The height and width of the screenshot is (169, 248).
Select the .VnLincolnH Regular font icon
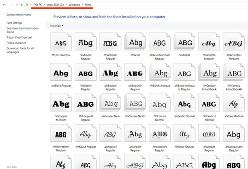click(160, 133)
